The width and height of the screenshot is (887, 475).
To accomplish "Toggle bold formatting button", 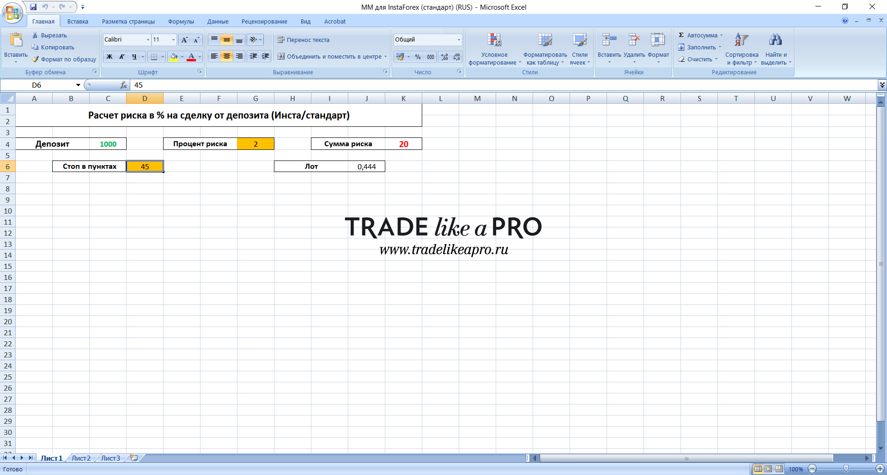I will tap(109, 57).
